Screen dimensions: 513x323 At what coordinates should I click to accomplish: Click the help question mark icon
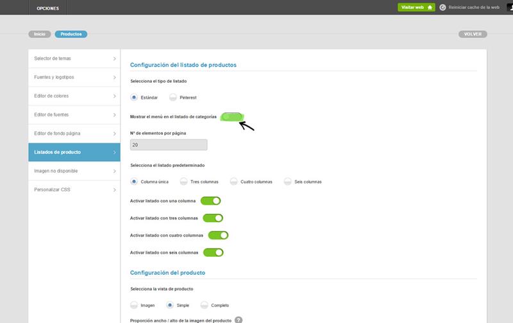pos(238,320)
